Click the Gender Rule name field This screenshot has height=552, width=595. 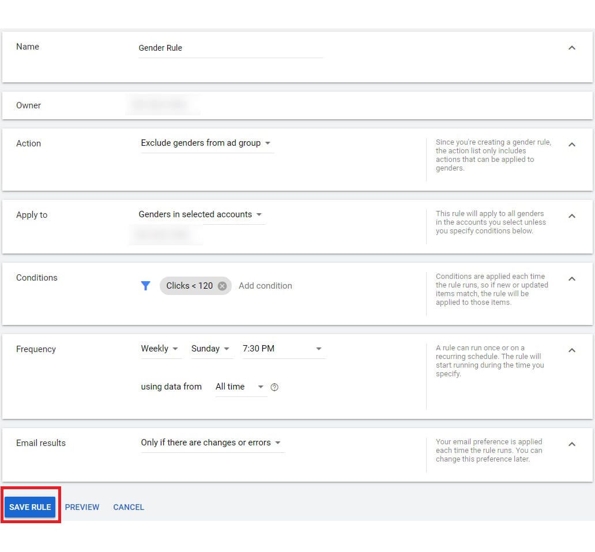click(x=229, y=48)
